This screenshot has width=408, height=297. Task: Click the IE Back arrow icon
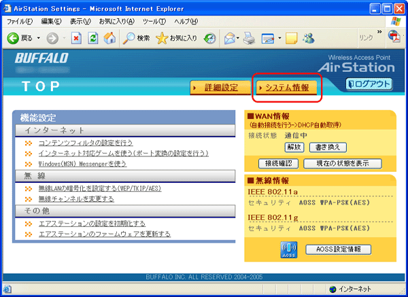point(13,38)
